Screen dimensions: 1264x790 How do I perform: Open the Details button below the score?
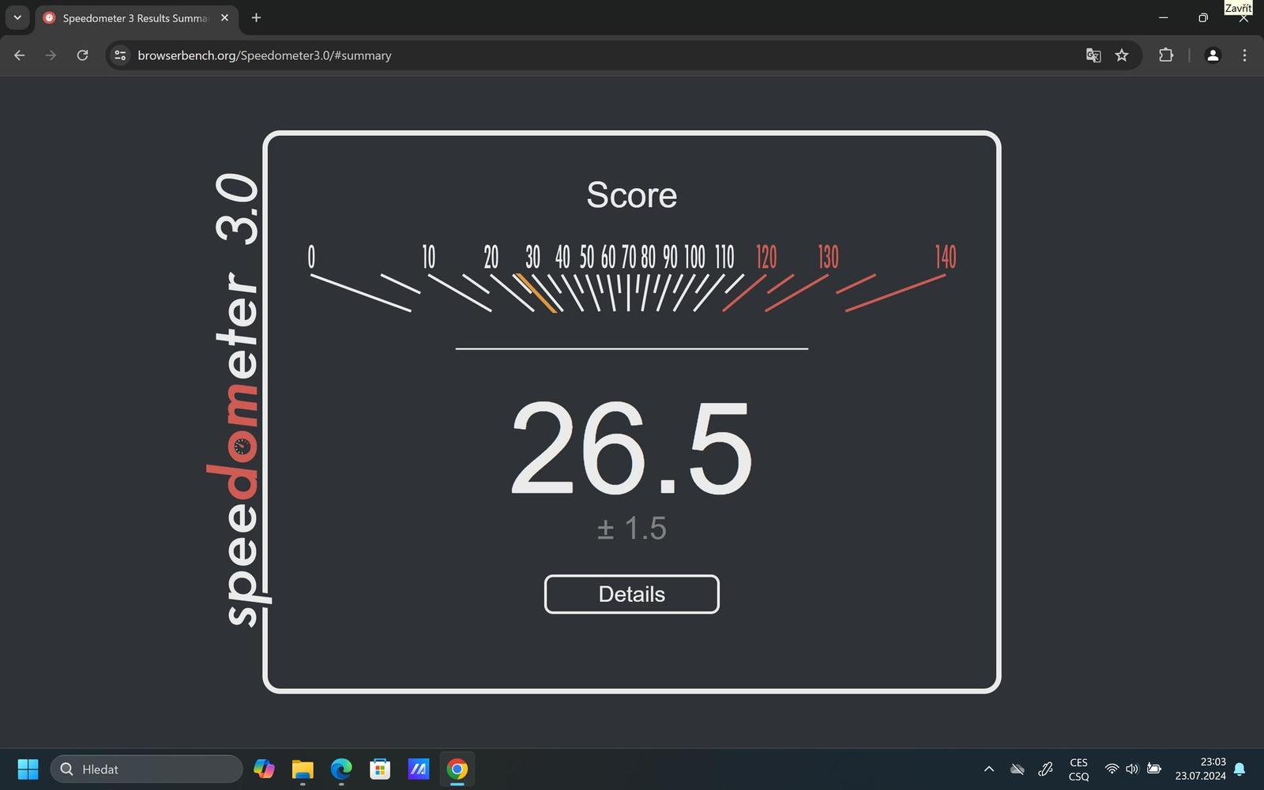pyautogui.click(x=631, y=594)
